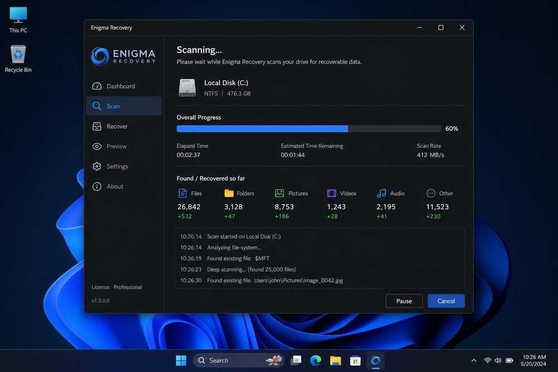Image resolution: width=558 pixels, height=372 pixels.
Task: Select log entry 'Found existing file: $MFT'
Action: (x=319, y=259)
